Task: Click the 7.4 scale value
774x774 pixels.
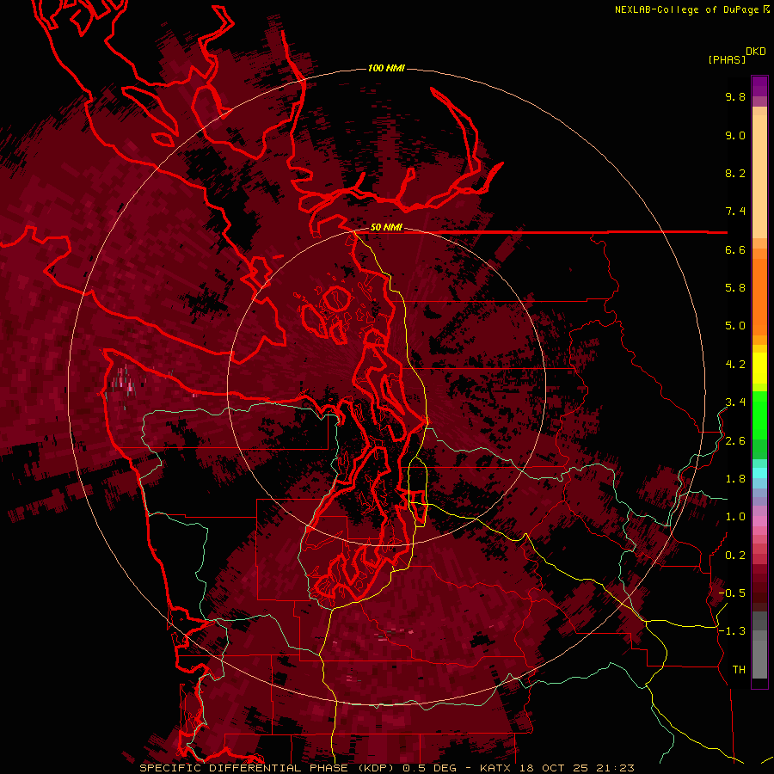Action: 735,212
